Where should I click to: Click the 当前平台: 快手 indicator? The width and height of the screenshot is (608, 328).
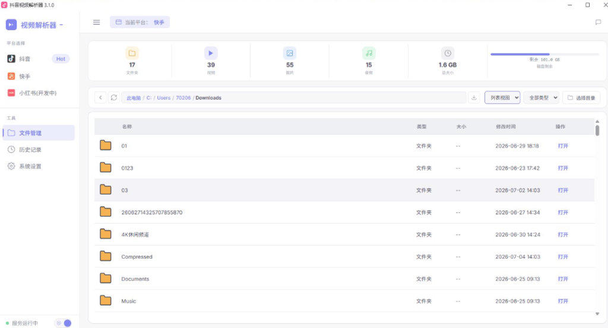[x=140, y=23]
